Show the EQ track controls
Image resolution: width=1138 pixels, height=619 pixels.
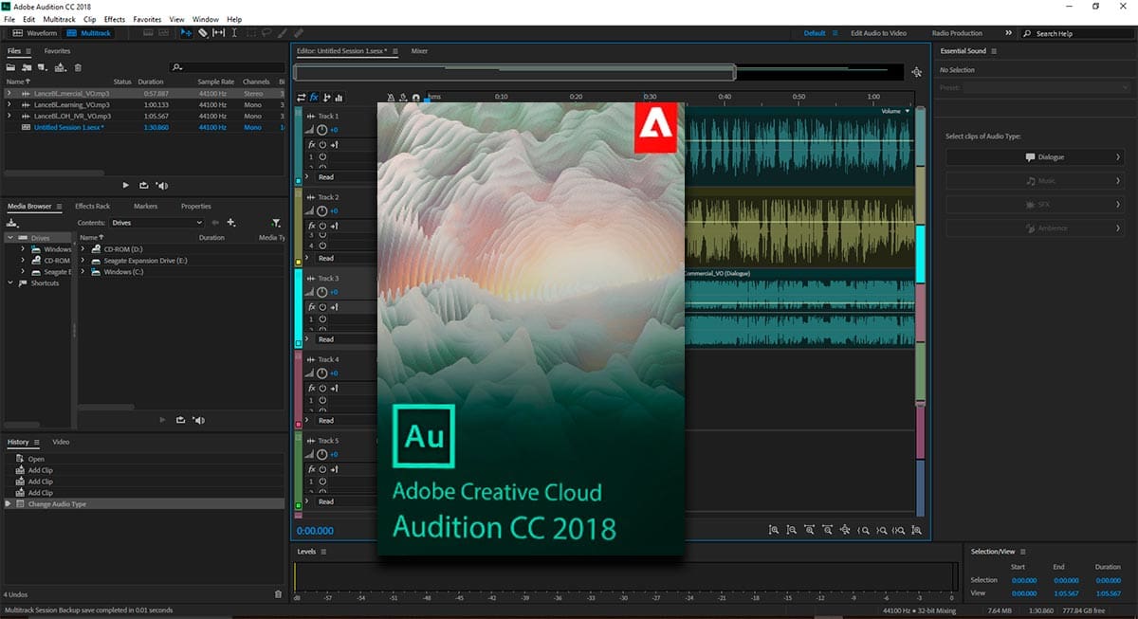coord(339,98)
